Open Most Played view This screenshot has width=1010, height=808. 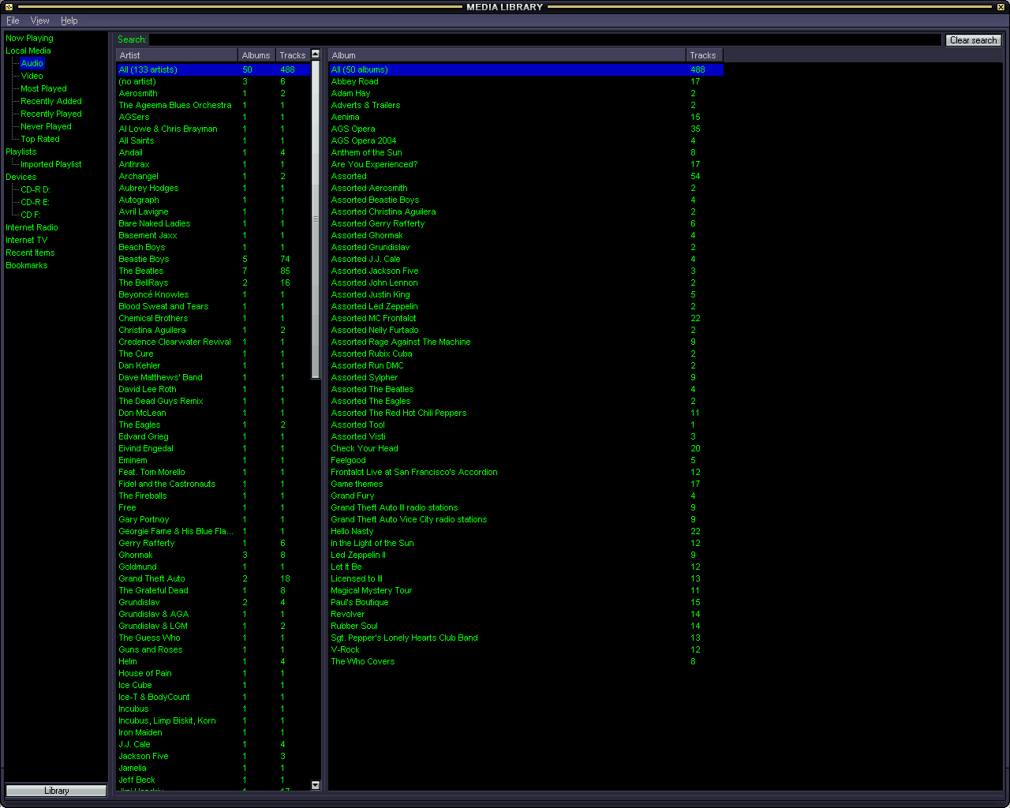(43, 88)
